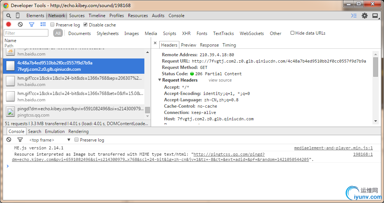Check the Hide data URLs checkbox

[292, 33]
